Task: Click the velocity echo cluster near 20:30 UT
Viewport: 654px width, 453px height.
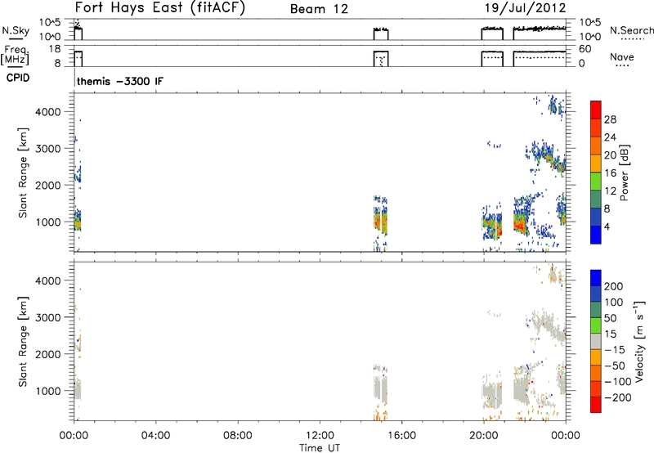Action: coord(493,394)
